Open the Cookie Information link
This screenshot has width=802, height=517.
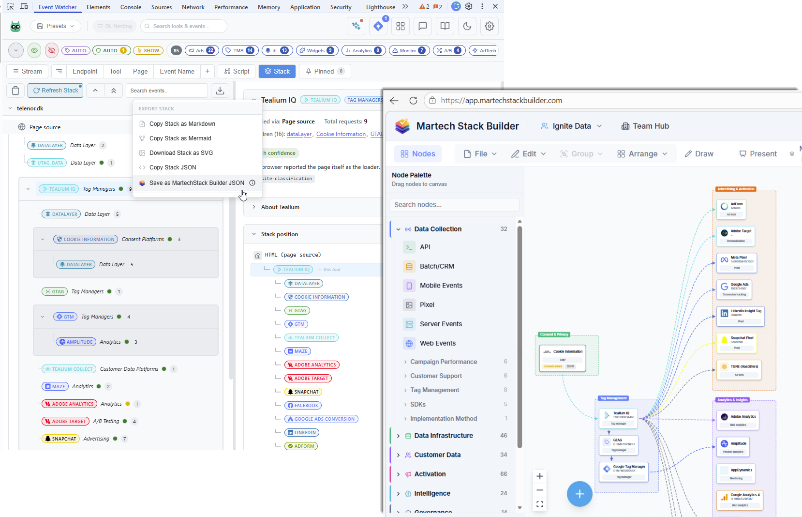tap(341, 134)
